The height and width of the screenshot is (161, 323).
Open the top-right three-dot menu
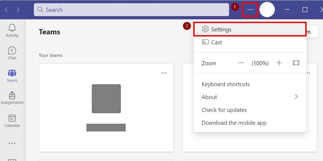(250, 9)
